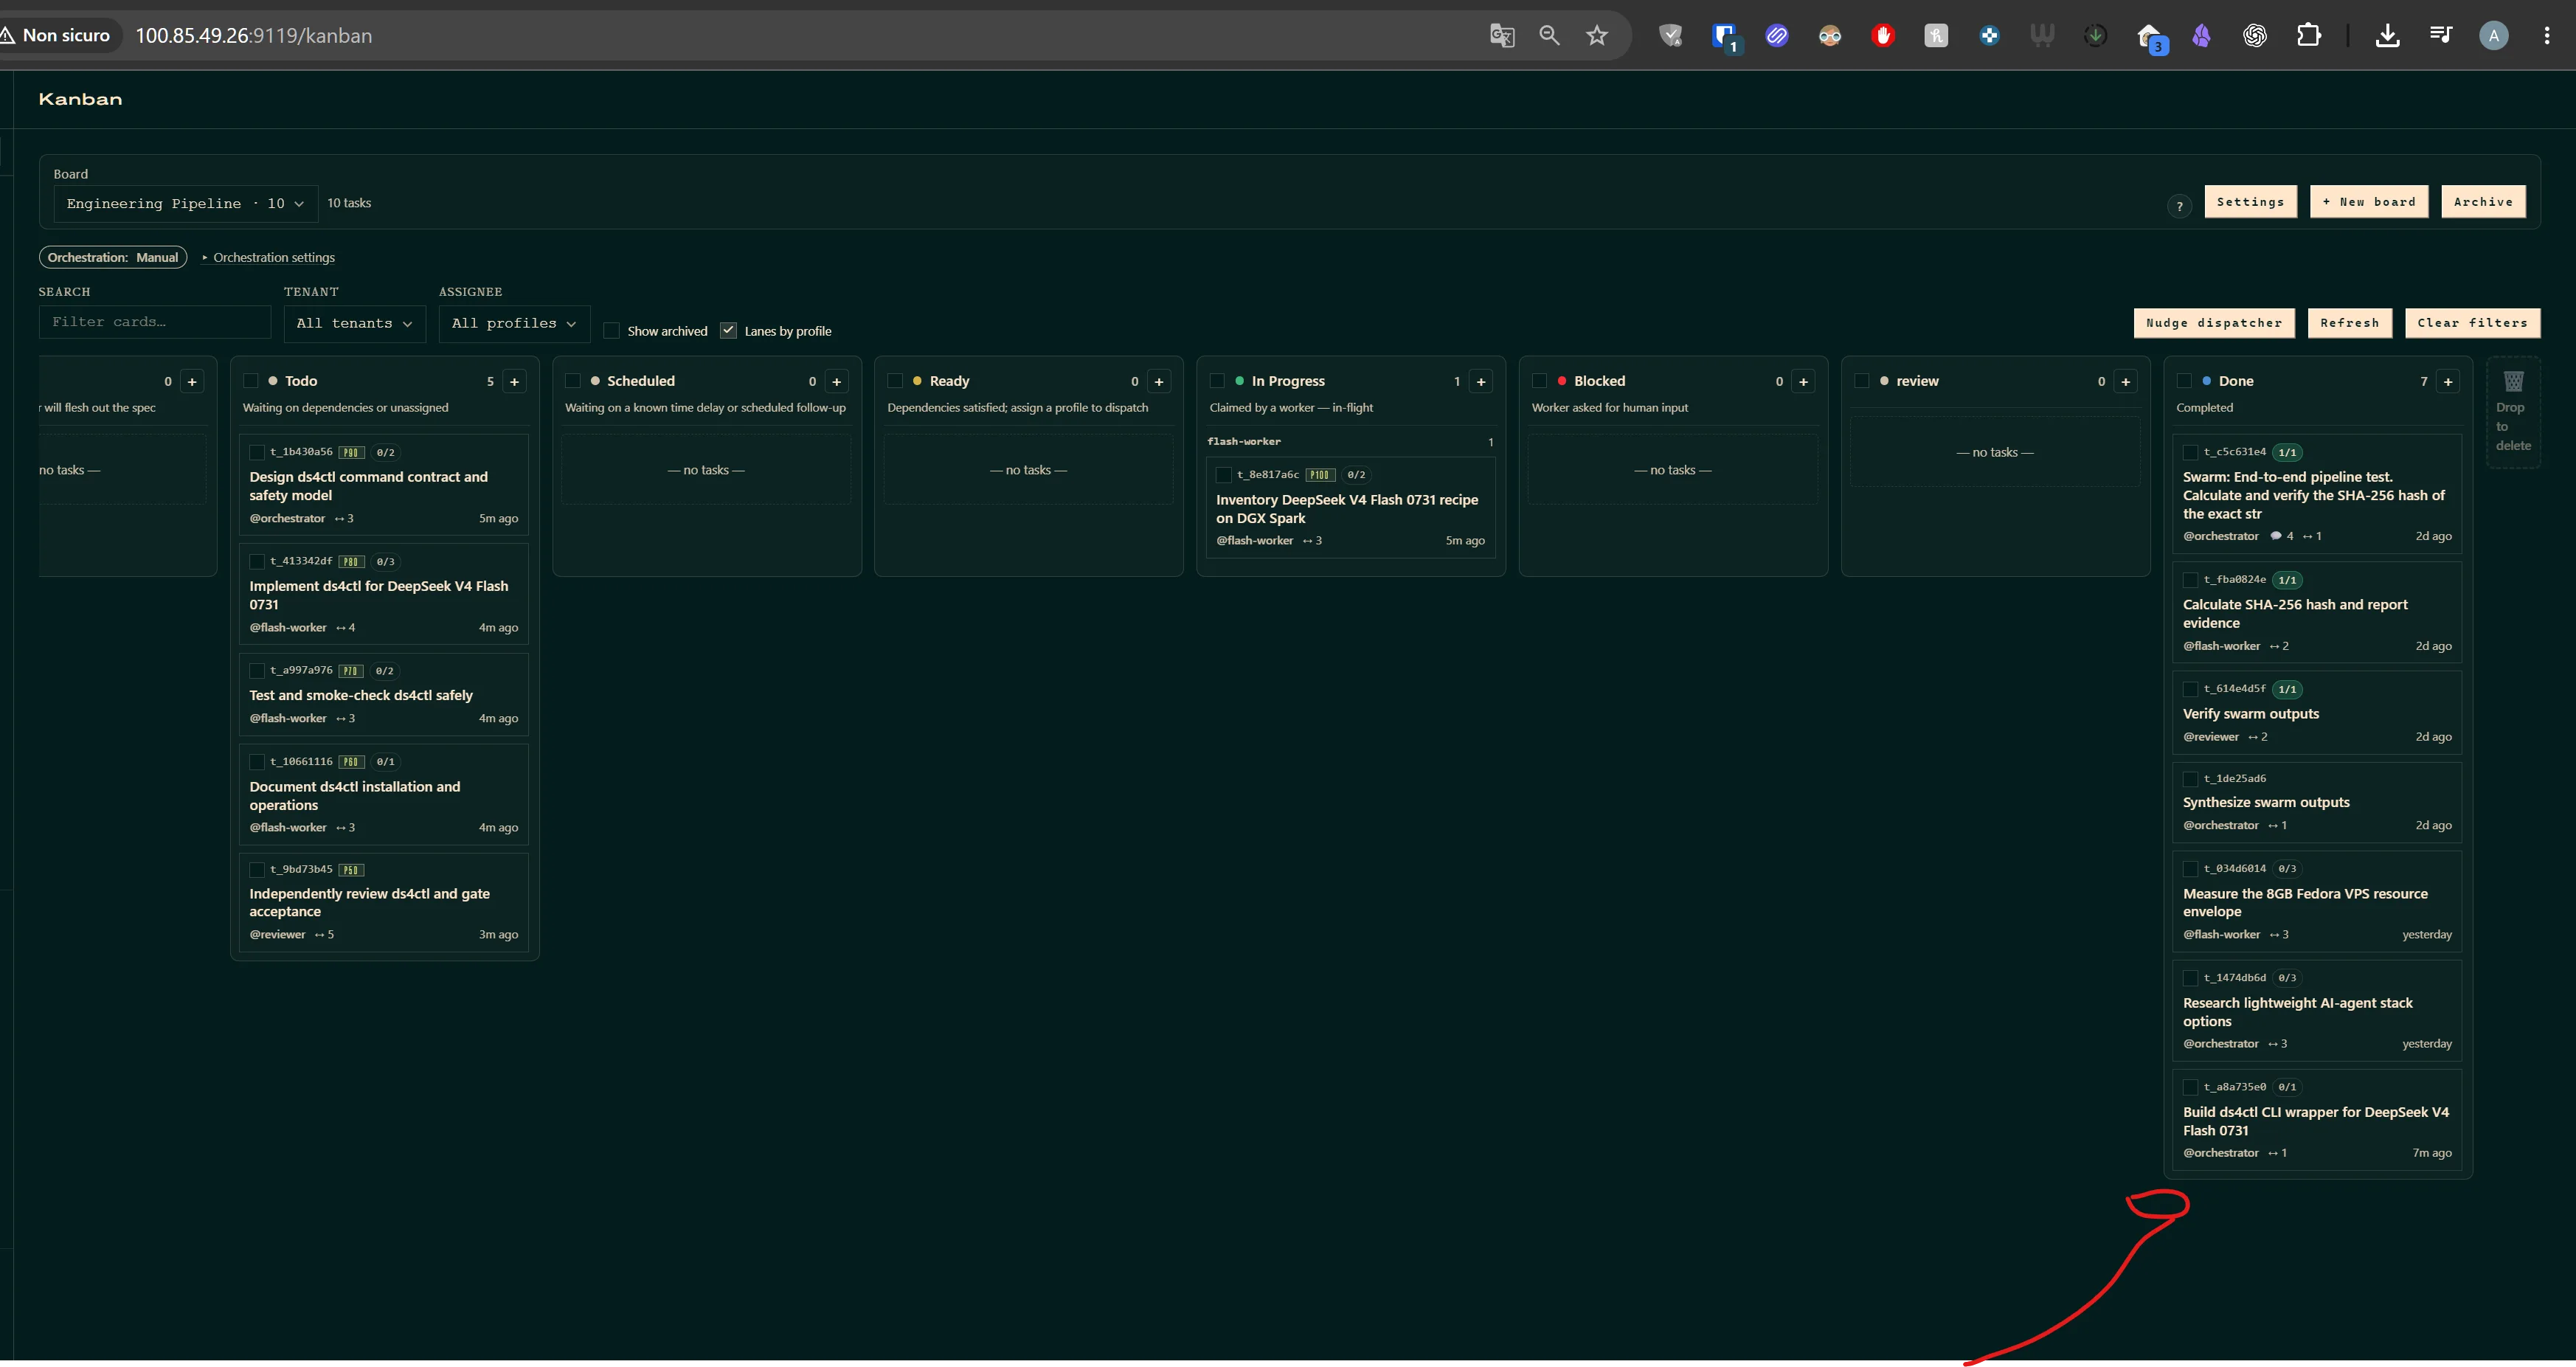Open the media controls playlist icon
This screenshot has width=2576, height=1367.
2440,36
